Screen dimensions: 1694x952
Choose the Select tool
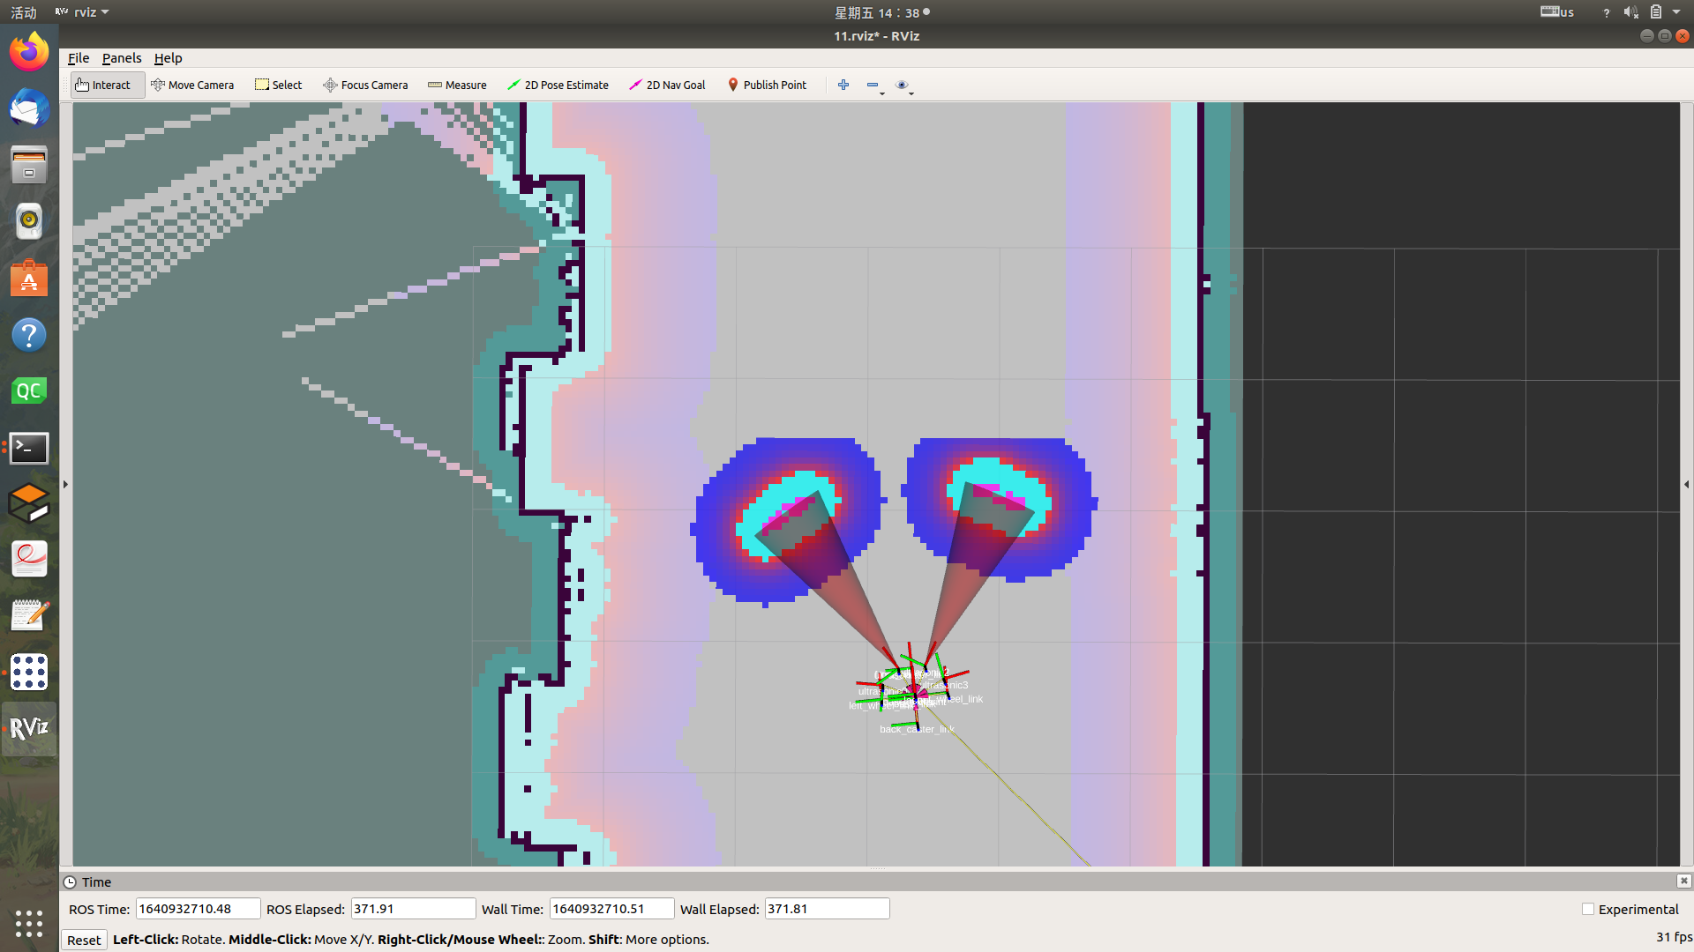(x=279, y=85)
